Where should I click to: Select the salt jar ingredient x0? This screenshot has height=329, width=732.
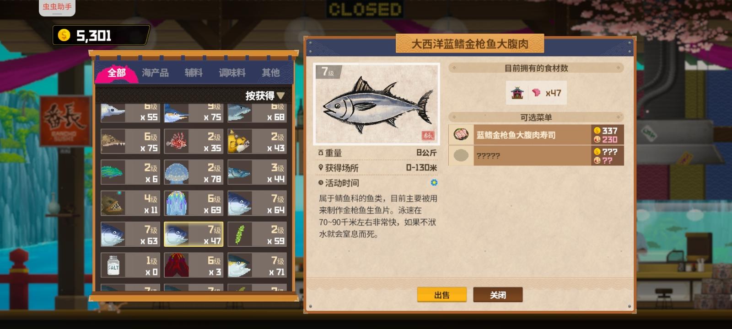(130, 265)
